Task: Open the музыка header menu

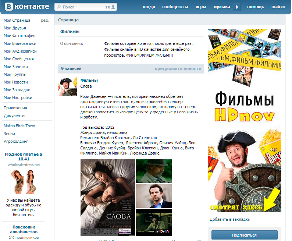Action: point(222,7)
